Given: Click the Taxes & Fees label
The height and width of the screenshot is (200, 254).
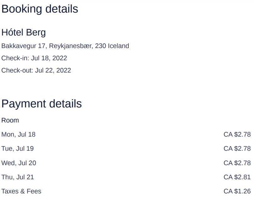Looking at the screenshot, I should click(21, 191).
